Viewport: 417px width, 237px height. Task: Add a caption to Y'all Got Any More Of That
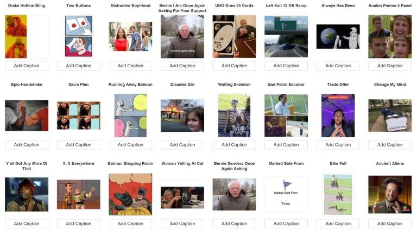(x=27, y=223)
